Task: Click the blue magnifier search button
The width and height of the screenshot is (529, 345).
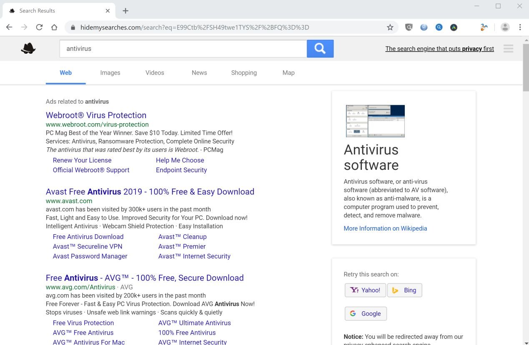Action: pyautogui.click(x=320, y=49)
